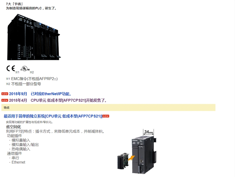Click the NEW badge beside 2015年9月
The width and height of the screenshot is (235, 177).
[x=5, y=94]
